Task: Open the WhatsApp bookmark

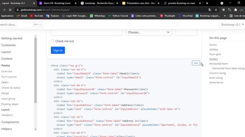Action: [98, 16]
